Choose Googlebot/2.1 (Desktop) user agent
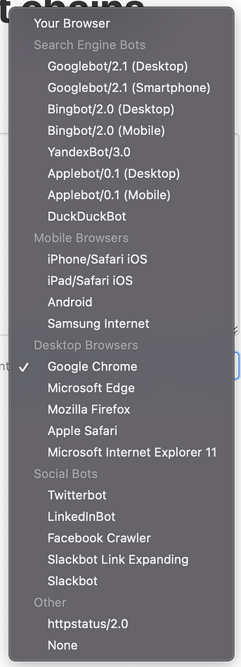The width and height of the screenshot is (241, 667). coord(122,66)
